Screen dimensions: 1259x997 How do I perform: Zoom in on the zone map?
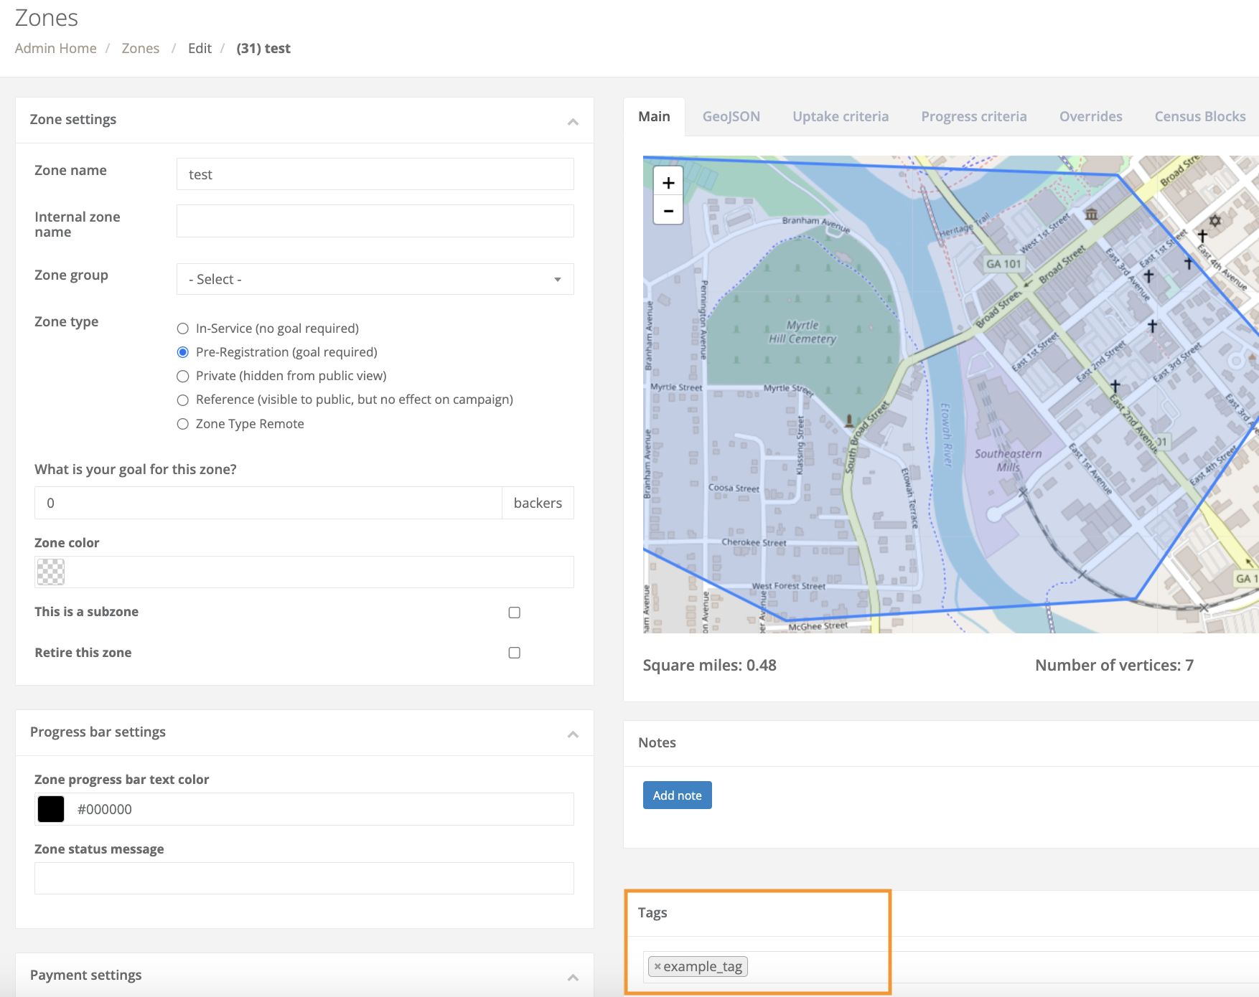coord(668,182)
